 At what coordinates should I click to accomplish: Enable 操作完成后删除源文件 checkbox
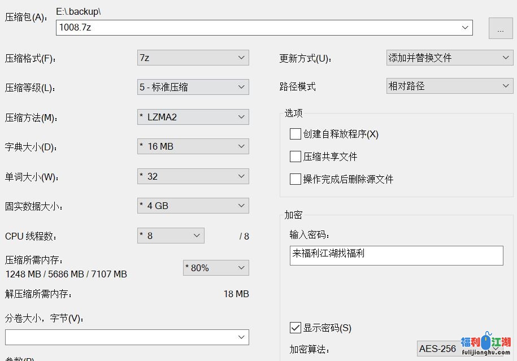point(296,179)
